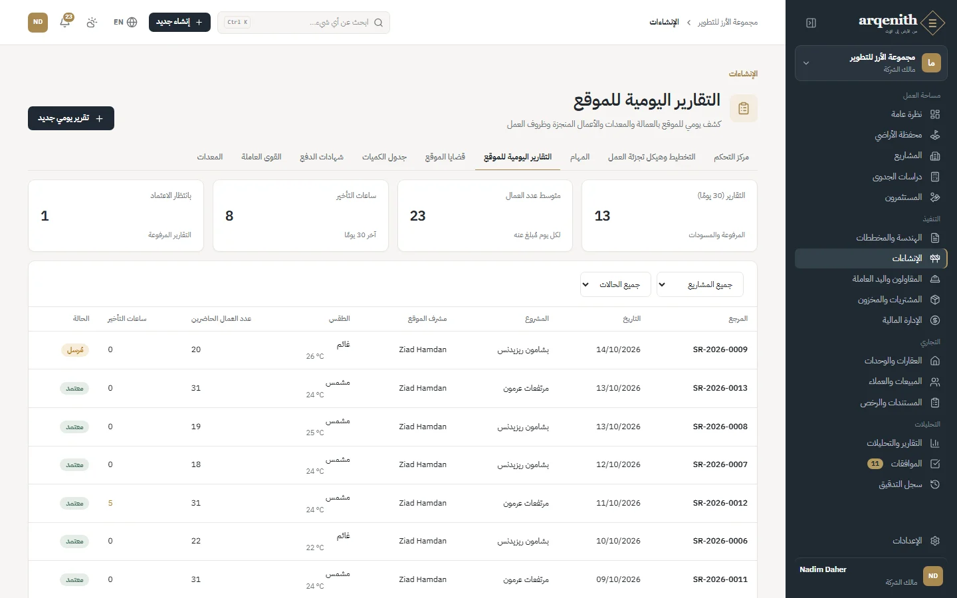Click the التاريخ column header
Viewport: 957px width, 598px height.
click(631, 319)
